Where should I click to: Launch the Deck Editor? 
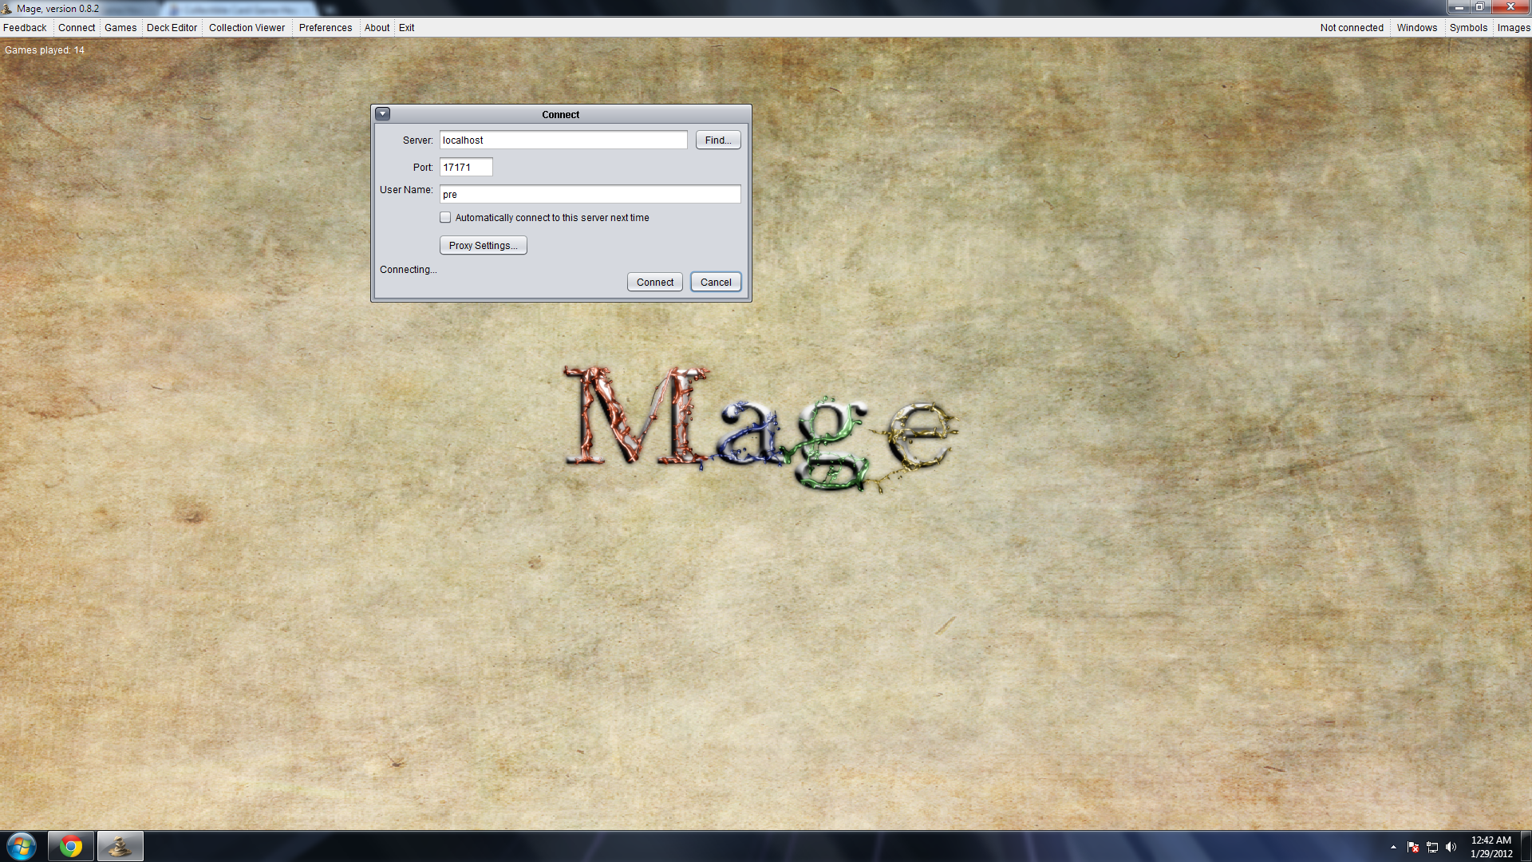pos(172,27)
